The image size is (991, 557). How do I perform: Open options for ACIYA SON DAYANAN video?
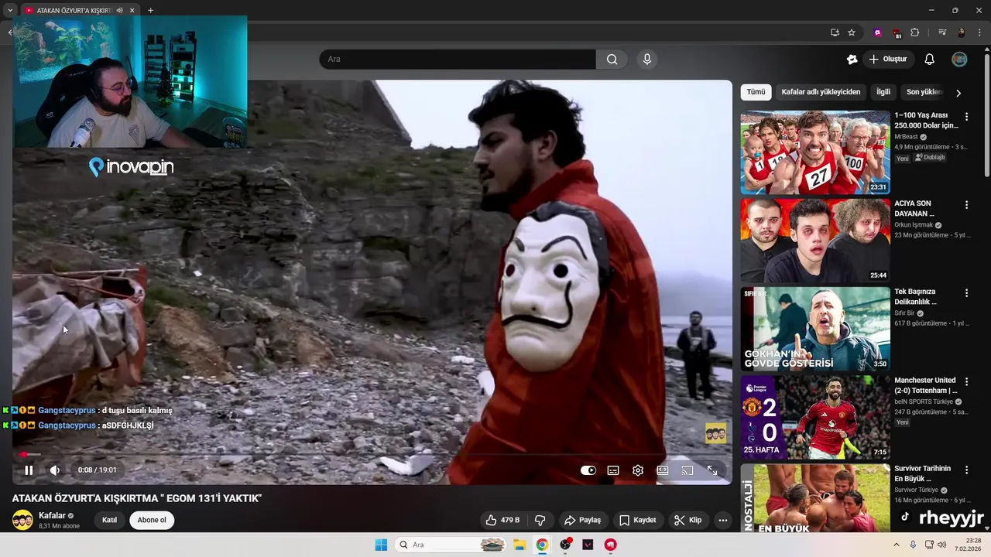click(966, 205)
